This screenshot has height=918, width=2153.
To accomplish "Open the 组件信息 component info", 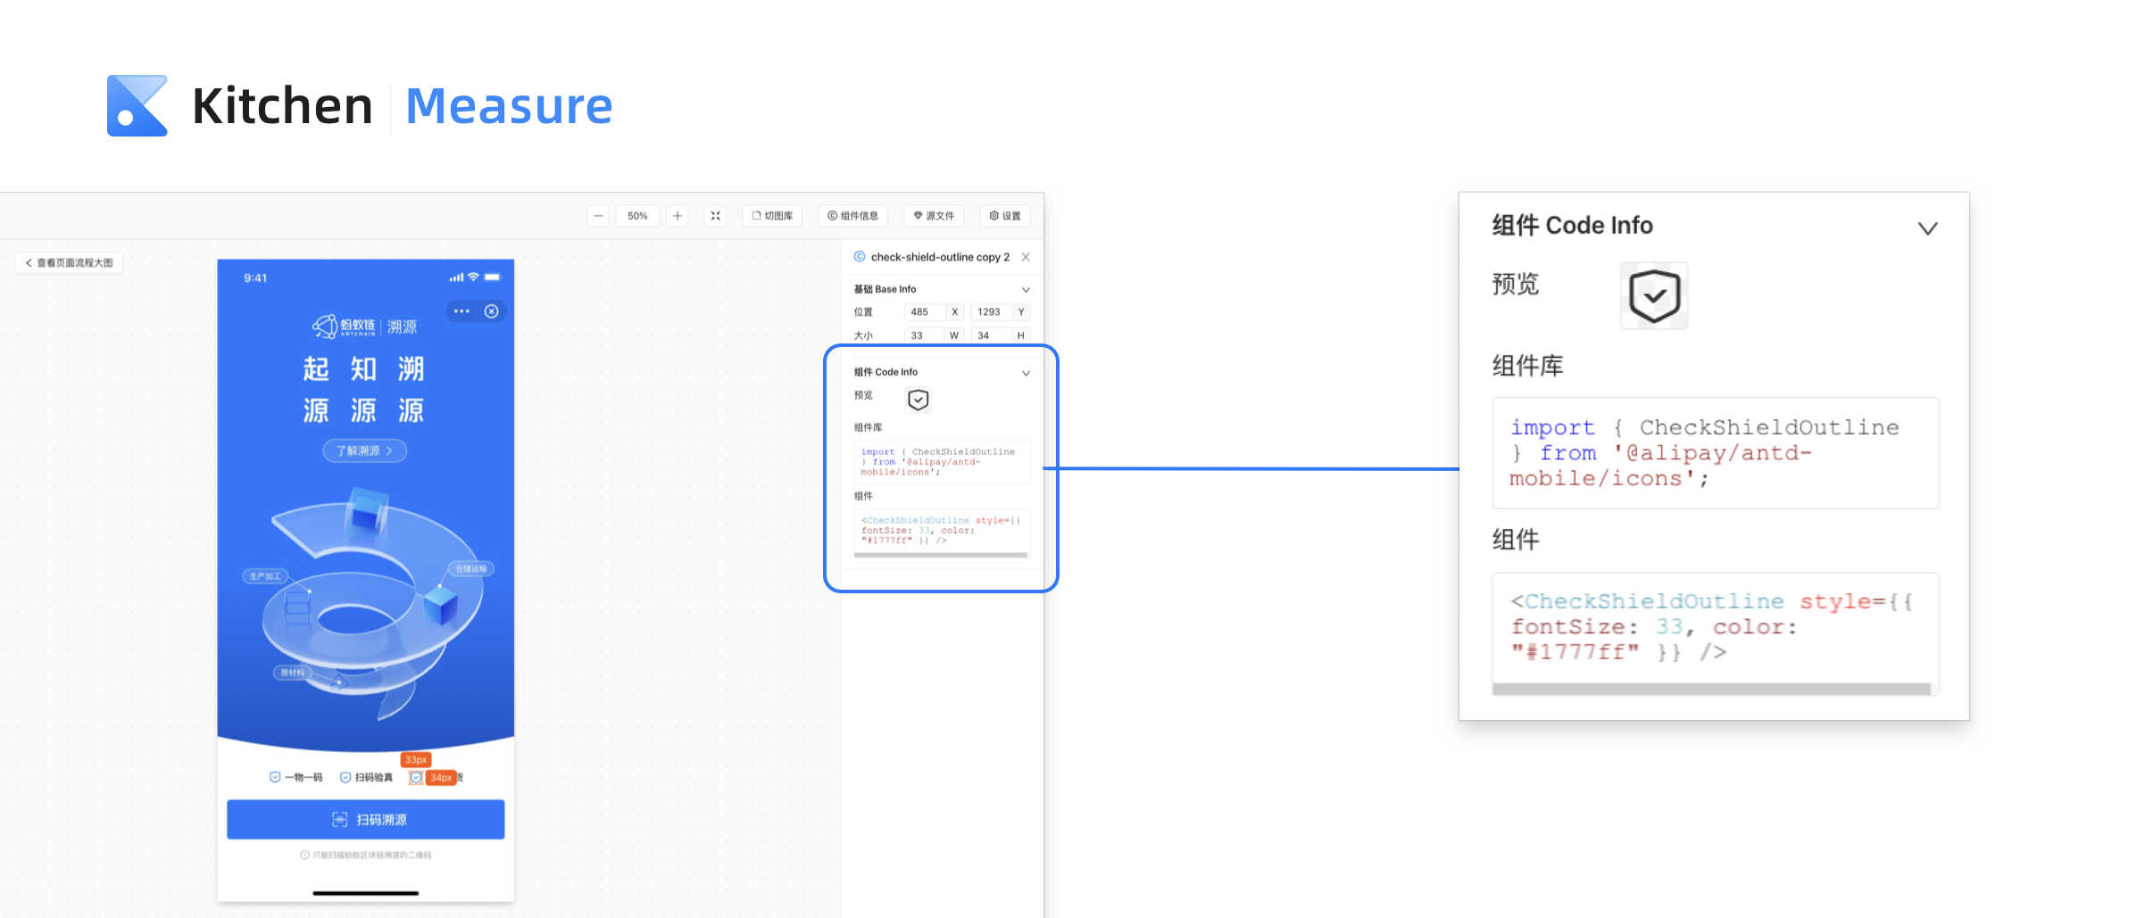I will click(852, 216).
